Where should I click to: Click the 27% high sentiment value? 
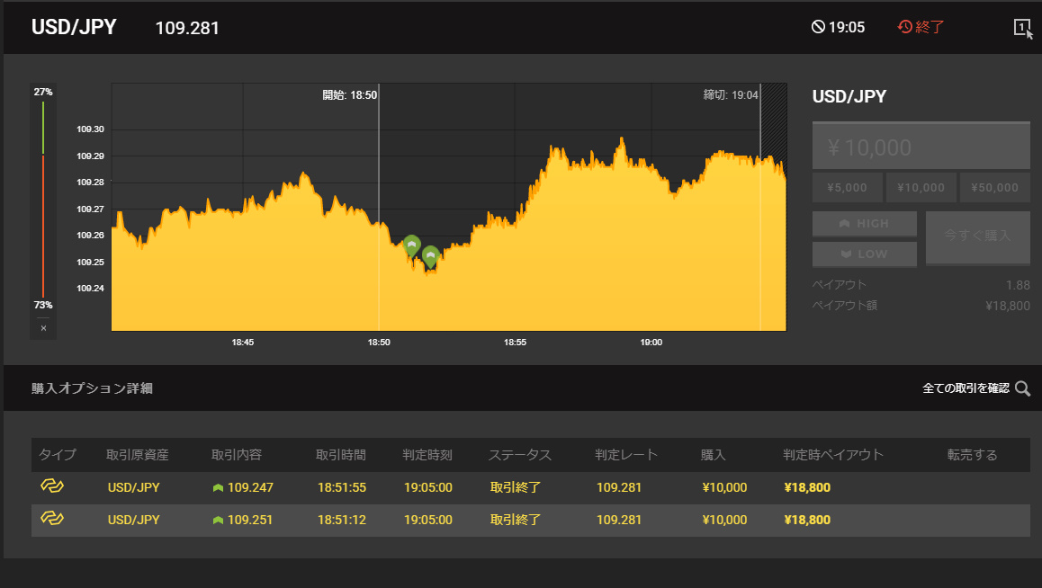click(x=43, y=92)
